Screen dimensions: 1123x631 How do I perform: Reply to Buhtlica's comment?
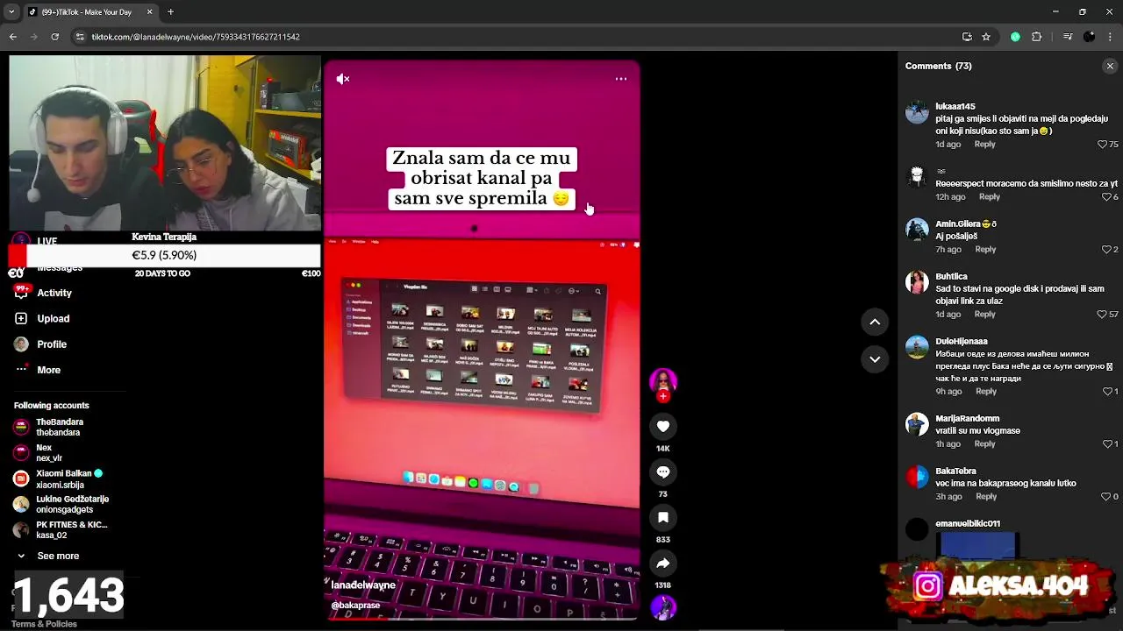point(984,315)
